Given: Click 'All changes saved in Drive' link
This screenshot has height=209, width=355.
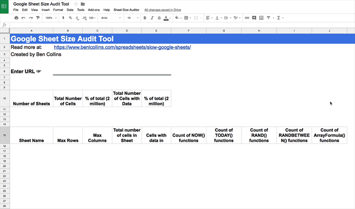Looking at the screenshot, I should 163,10.
